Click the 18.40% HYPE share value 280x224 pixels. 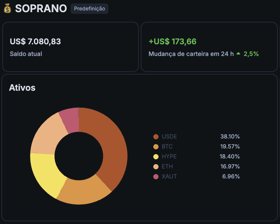[x=229, y=157]
